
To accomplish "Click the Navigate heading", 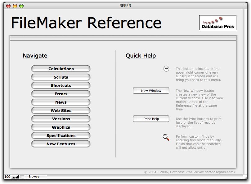I will pos(35,56).
